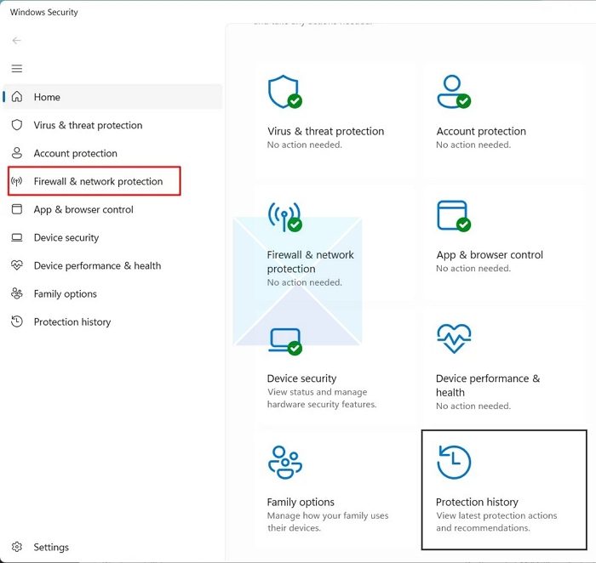The image size is (596, 563).
Task: Open Account protection from sidebar
Action: coord(75,153)
